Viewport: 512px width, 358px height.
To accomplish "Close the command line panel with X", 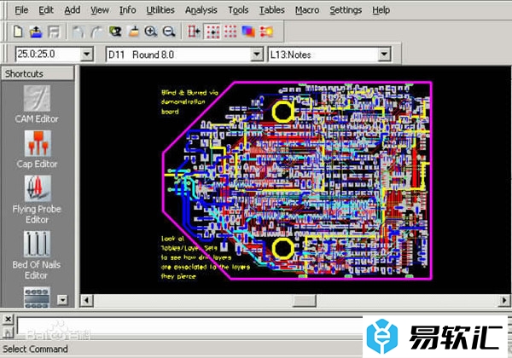I will point(9,319).
